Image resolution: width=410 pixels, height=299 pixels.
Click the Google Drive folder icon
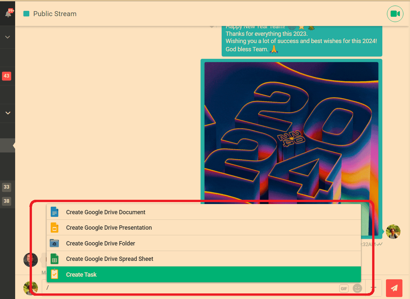tap(54, 243)
